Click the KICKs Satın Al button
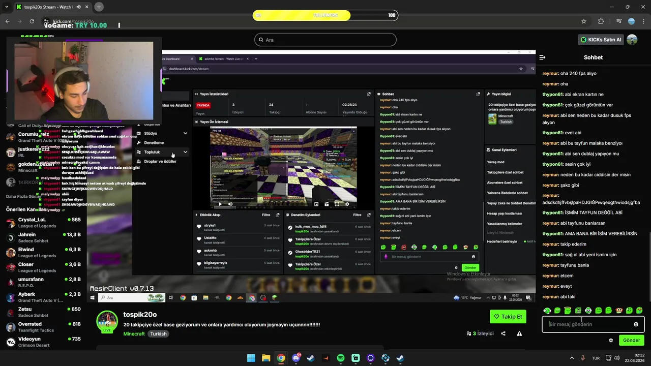The image size is (651, 366). [x=601, y=40]
